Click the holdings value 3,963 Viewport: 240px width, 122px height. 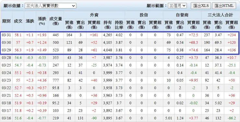point(108,95)
